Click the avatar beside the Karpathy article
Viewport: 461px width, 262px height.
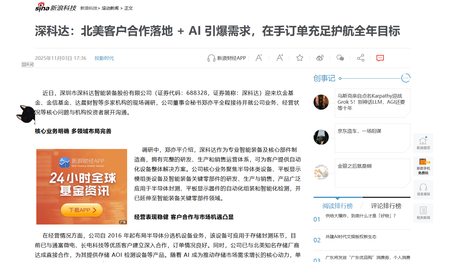coord(321,102)
